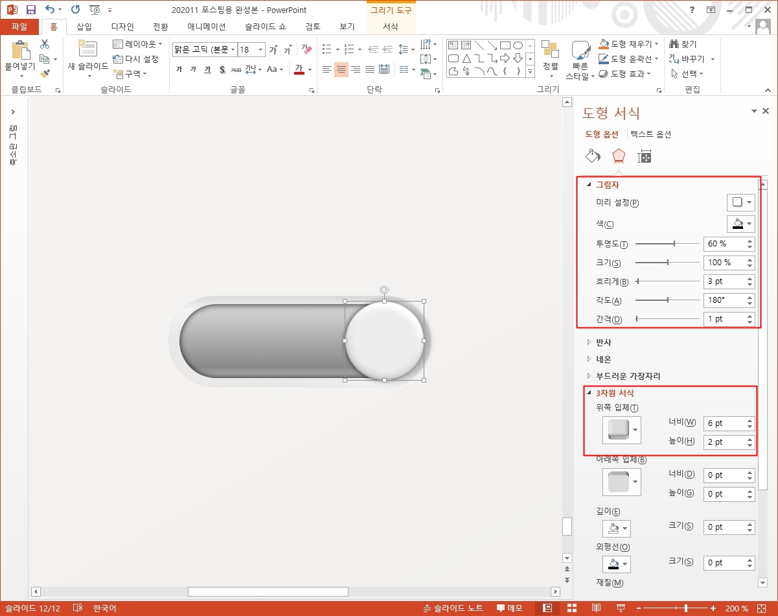Increase font size with the large 가 icon
The image size is (778, 616).
(x=273, y=50)
